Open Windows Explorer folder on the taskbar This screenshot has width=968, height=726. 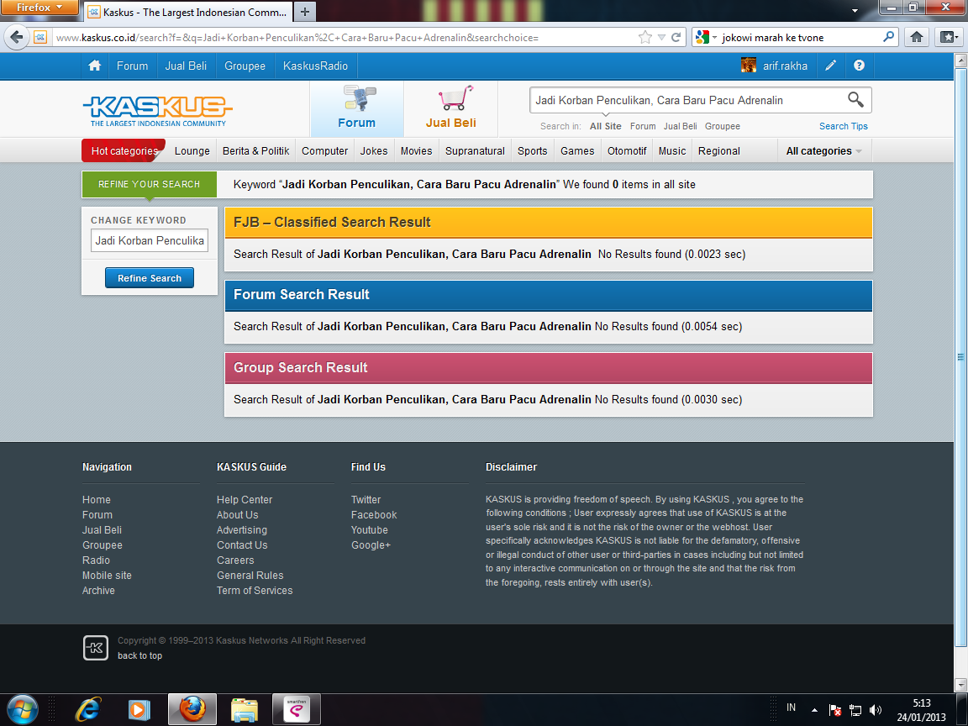tap(245, 709)
